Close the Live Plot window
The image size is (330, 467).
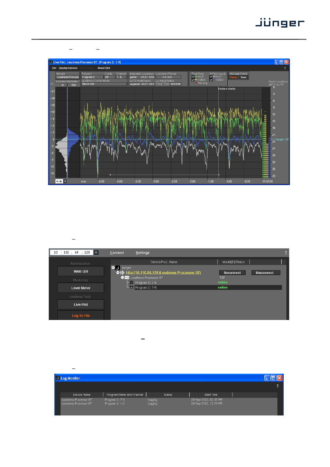pos(286,62)
